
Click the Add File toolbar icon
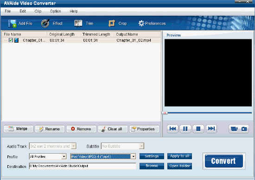tap(13, 24)
